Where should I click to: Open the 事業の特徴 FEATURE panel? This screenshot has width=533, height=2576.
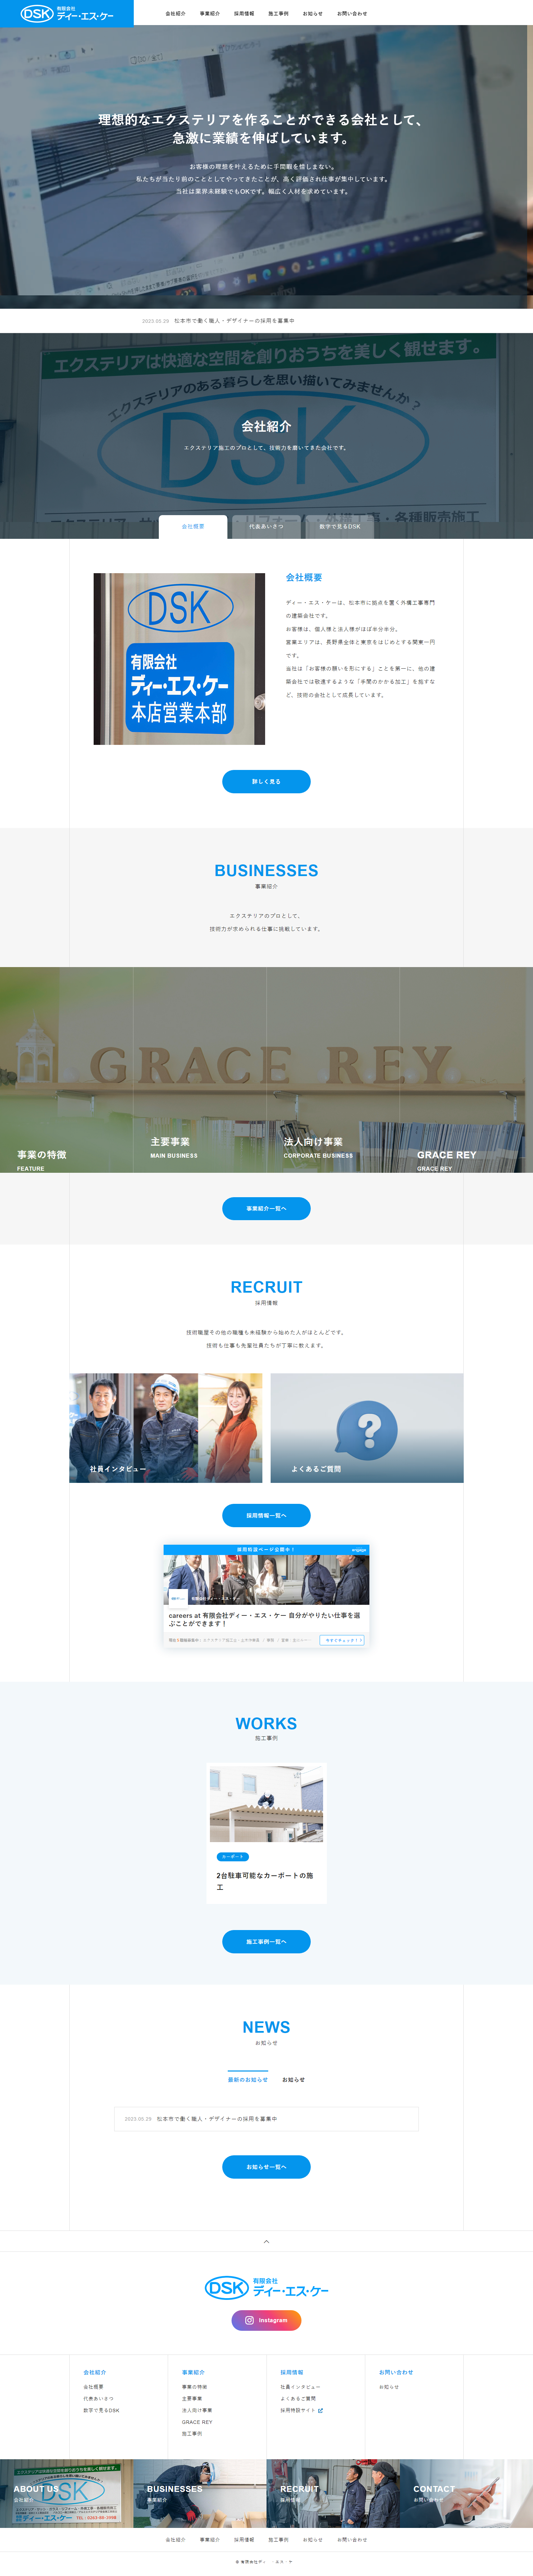tap(67, 1070)
